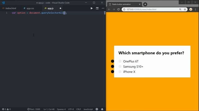Change encoding via UTF-8
The image size is (199, 111).
71,109
